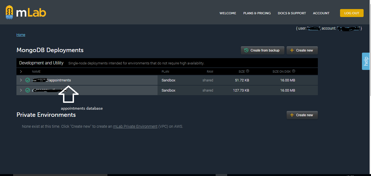
Task: Click the SIZE ON DISK header text
Action: pos(282,72)
